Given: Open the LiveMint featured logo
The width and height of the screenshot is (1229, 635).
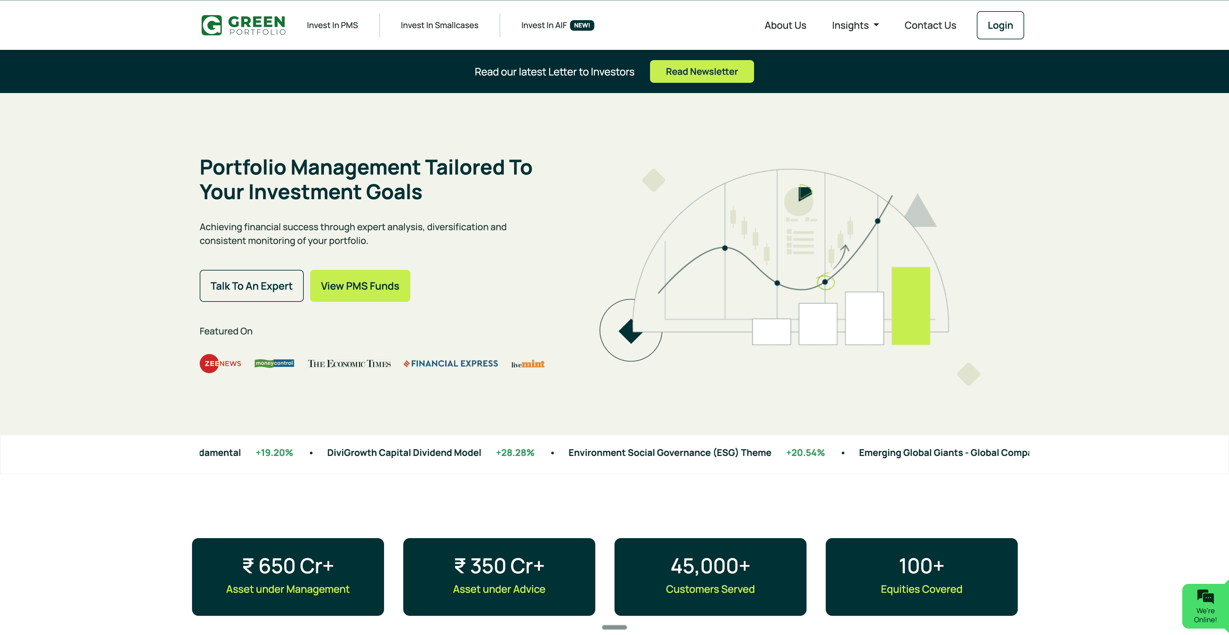Looking at the screenshot, I should 527,364.
